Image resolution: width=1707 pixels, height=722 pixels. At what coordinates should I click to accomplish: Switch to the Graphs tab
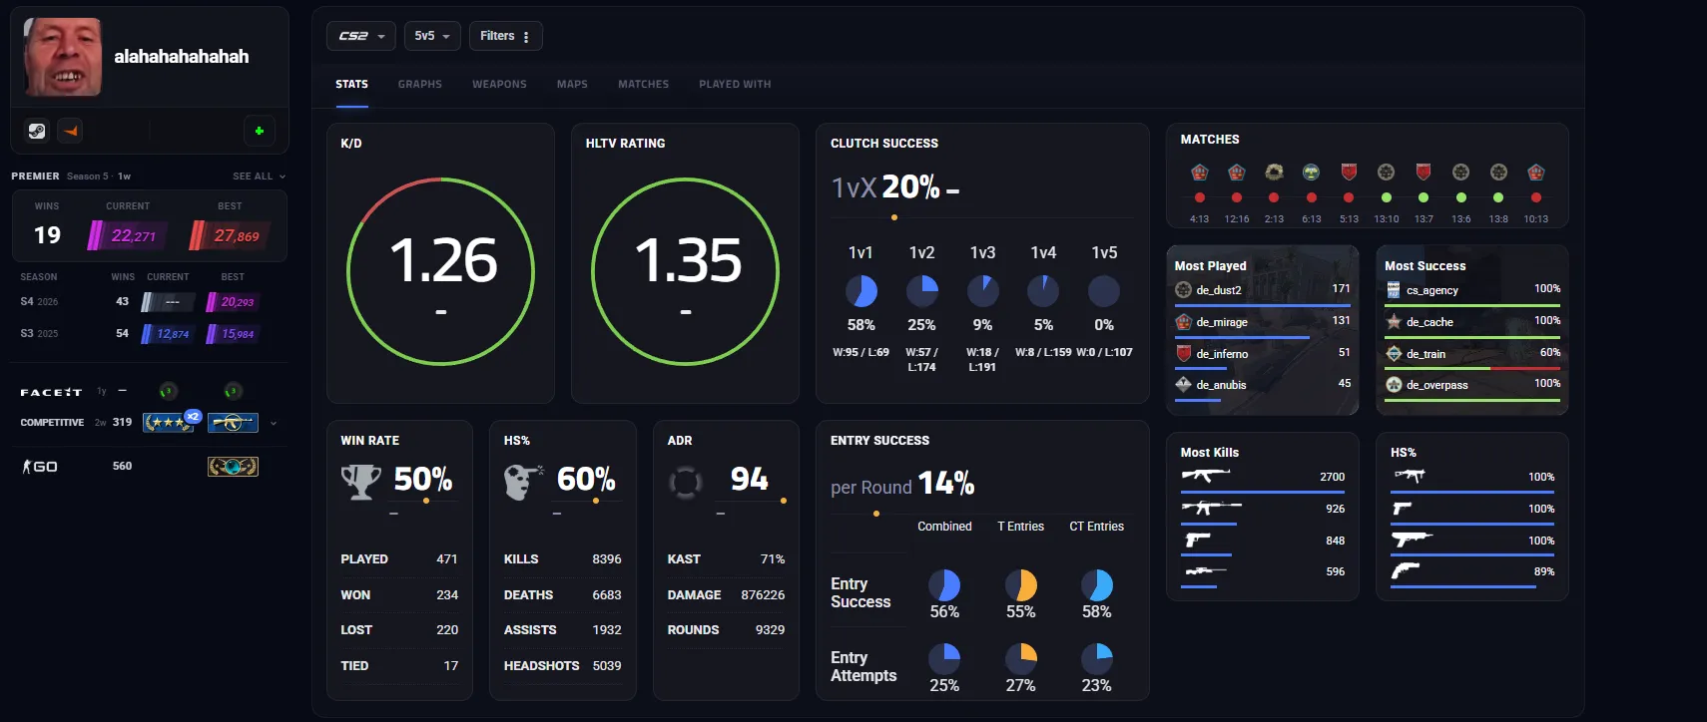[x=420, y=85]
